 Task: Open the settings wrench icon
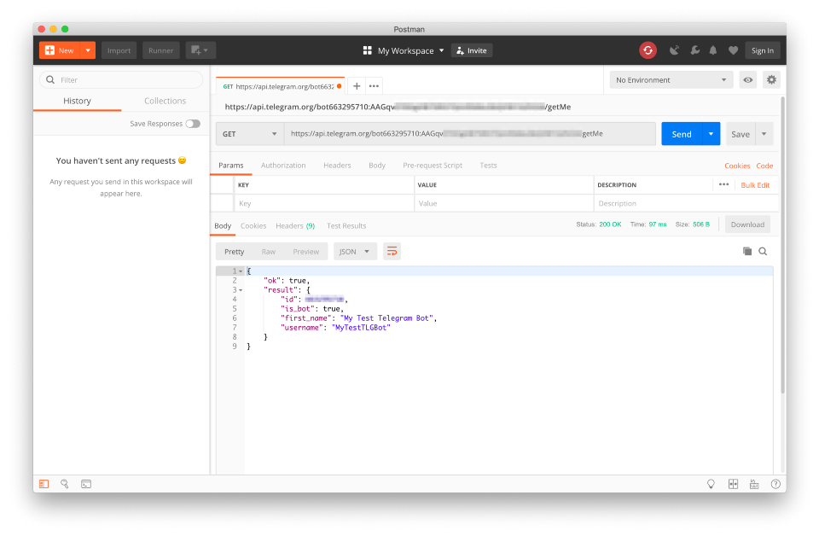click(694, 50)
